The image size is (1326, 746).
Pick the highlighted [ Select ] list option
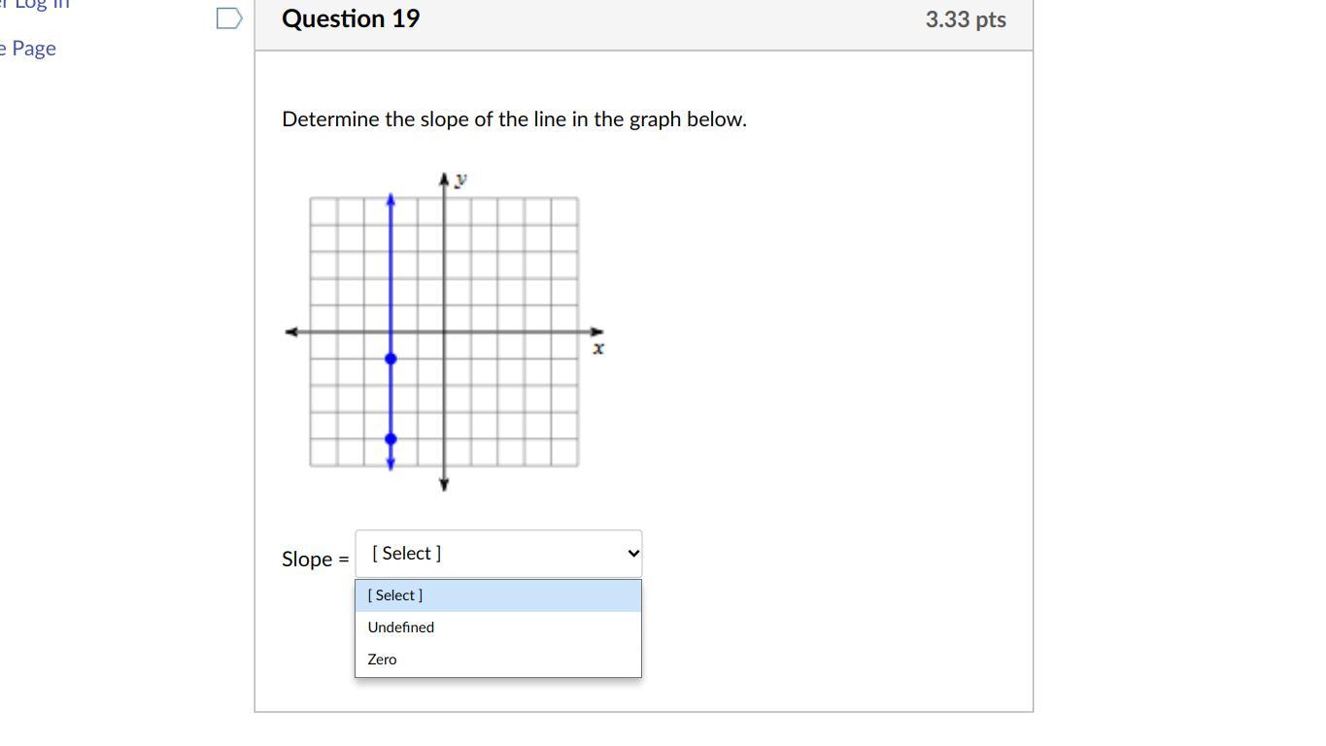[x=395, y=595]
